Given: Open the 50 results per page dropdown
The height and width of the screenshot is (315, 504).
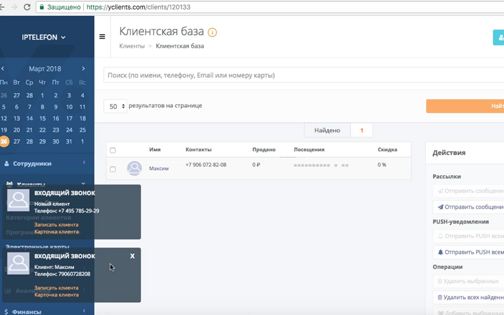Looking at the screenshot, I should pos(115,106).
